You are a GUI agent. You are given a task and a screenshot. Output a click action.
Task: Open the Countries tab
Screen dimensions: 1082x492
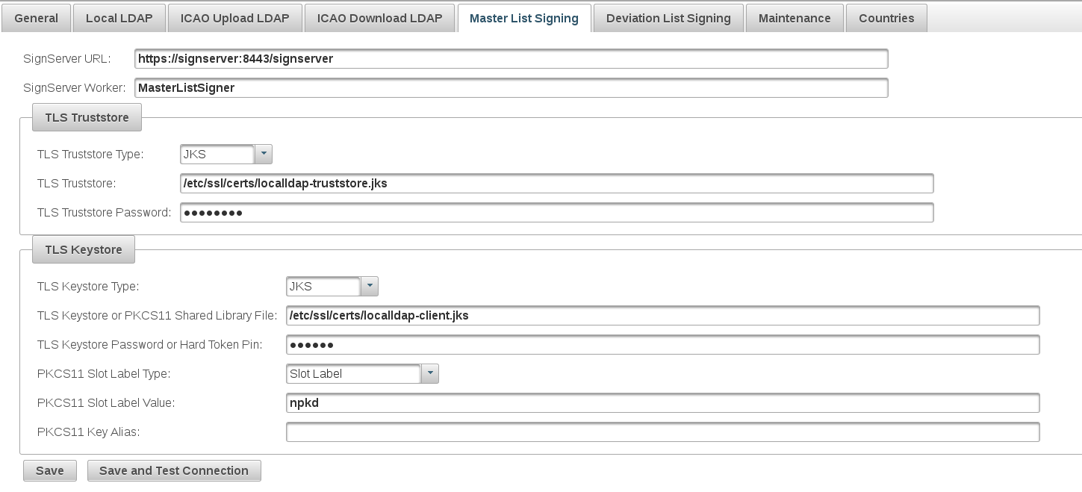(x=886, y=18)
